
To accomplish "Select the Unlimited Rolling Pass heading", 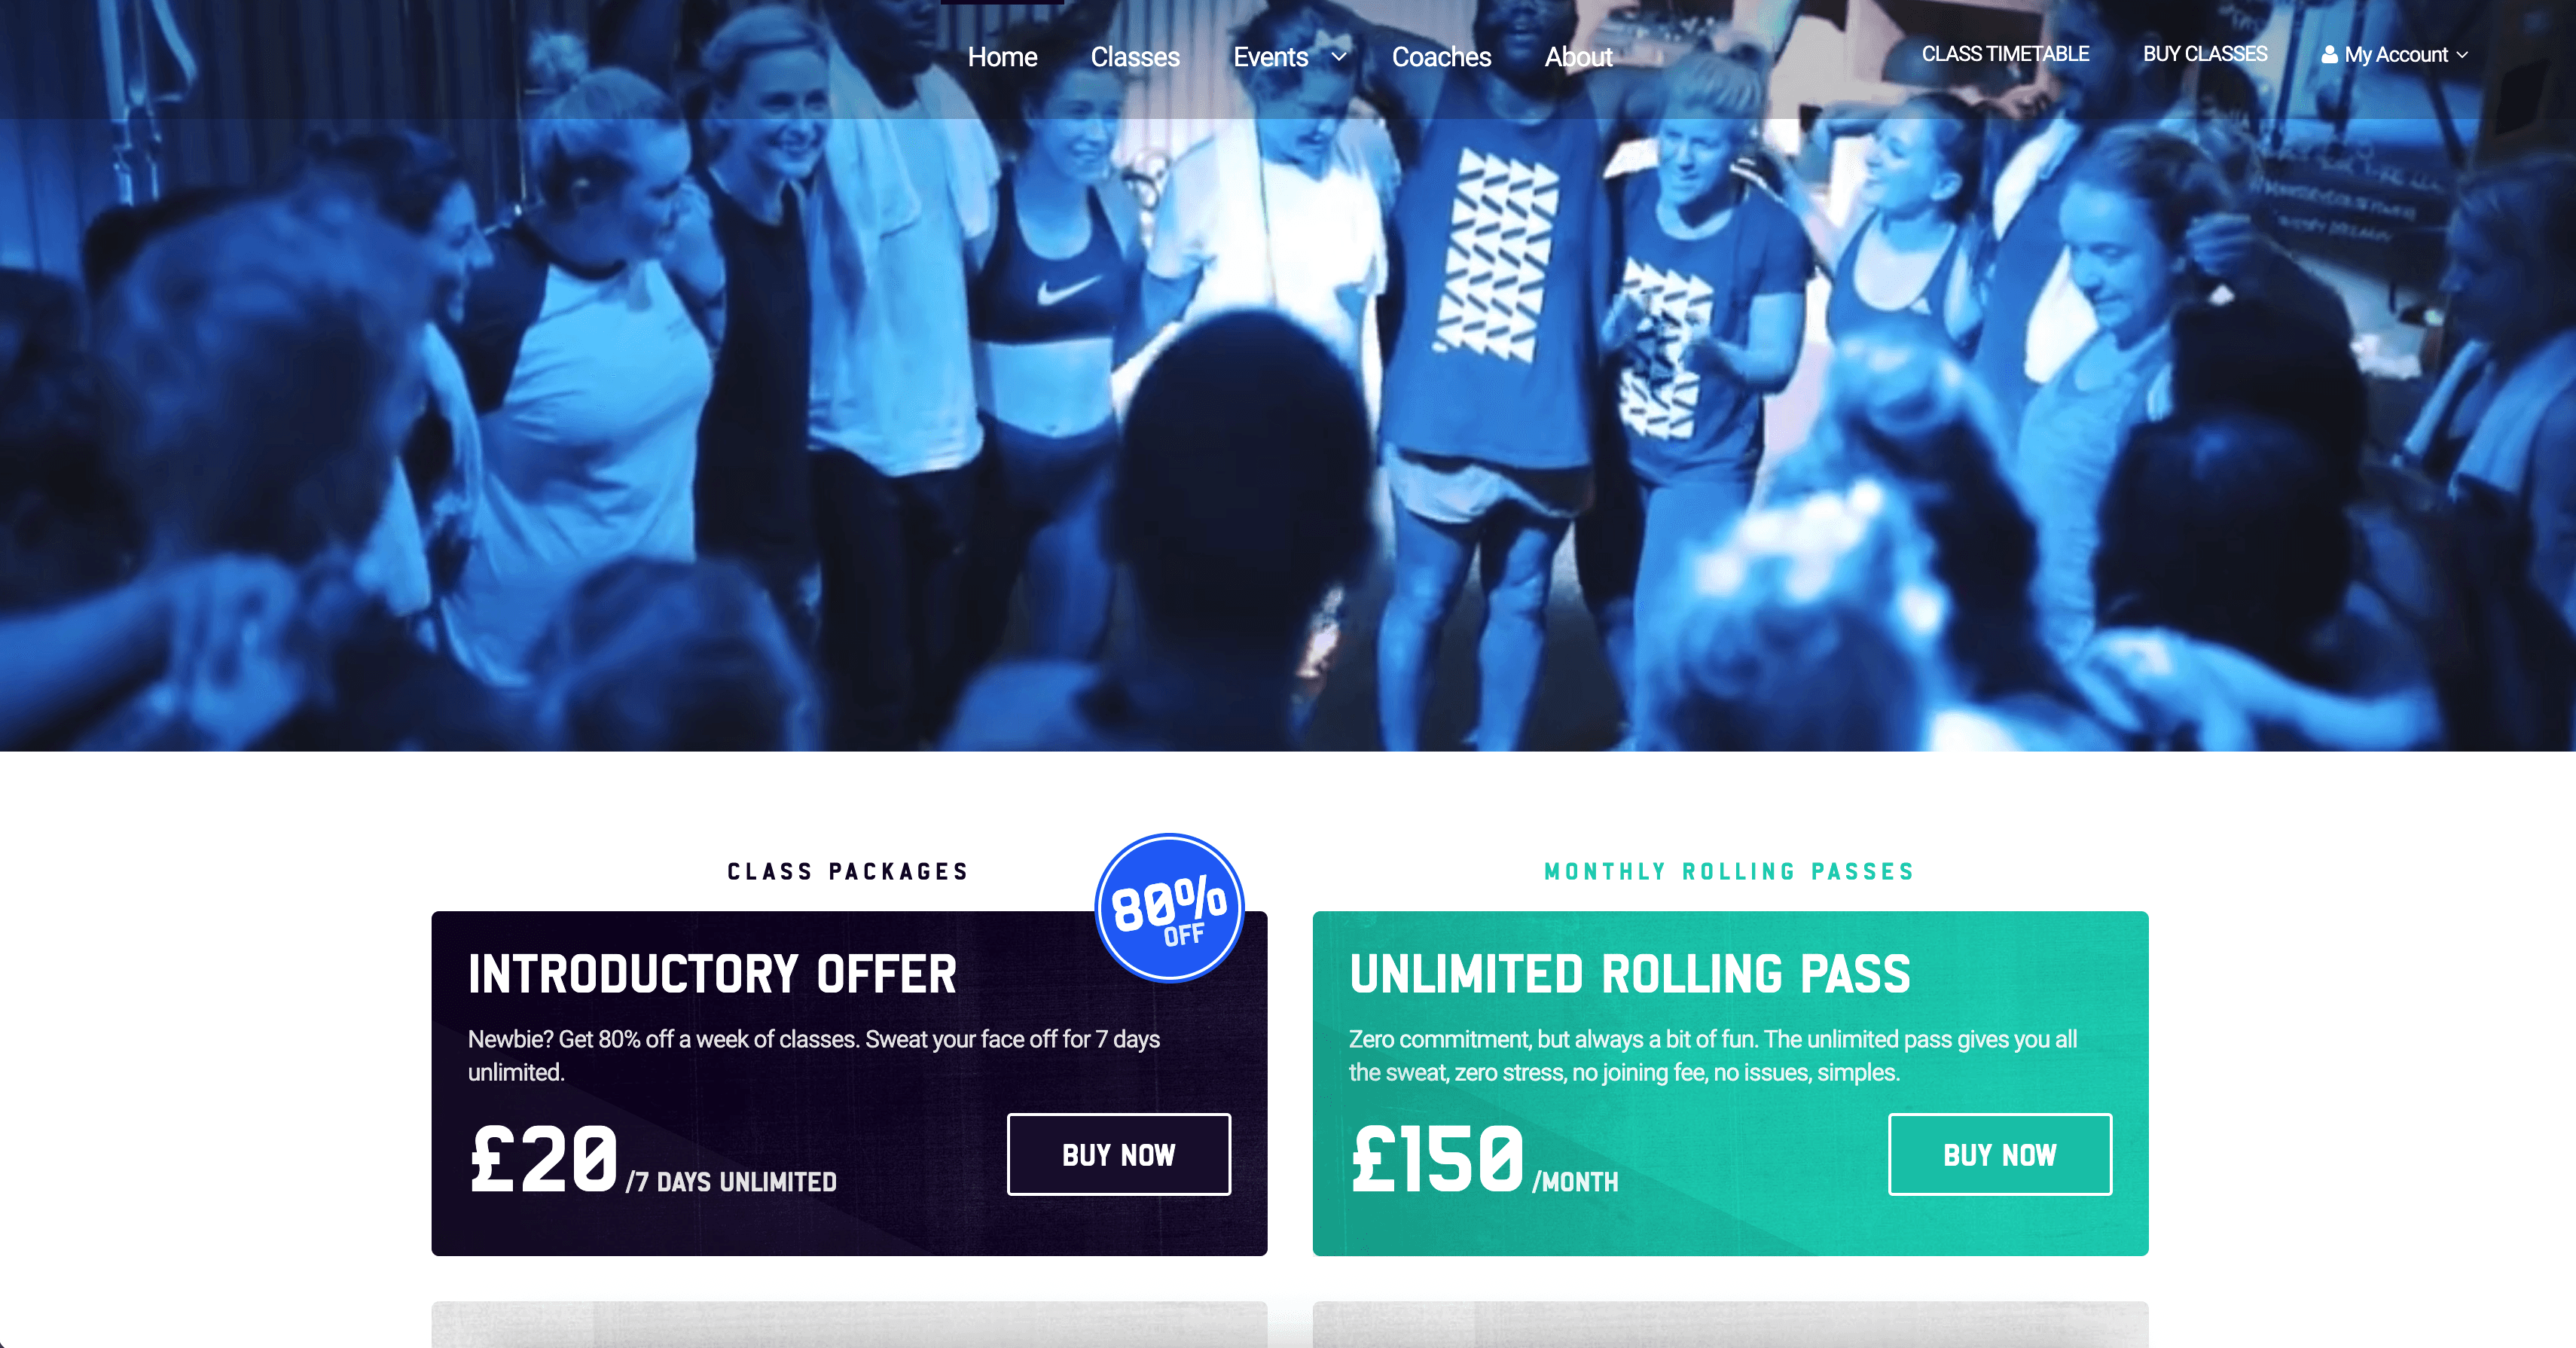I will pyautogui.click(x=1629, y=974).
